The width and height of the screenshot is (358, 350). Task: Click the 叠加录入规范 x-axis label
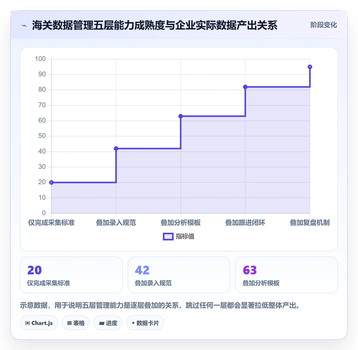[x=116, y=223]
